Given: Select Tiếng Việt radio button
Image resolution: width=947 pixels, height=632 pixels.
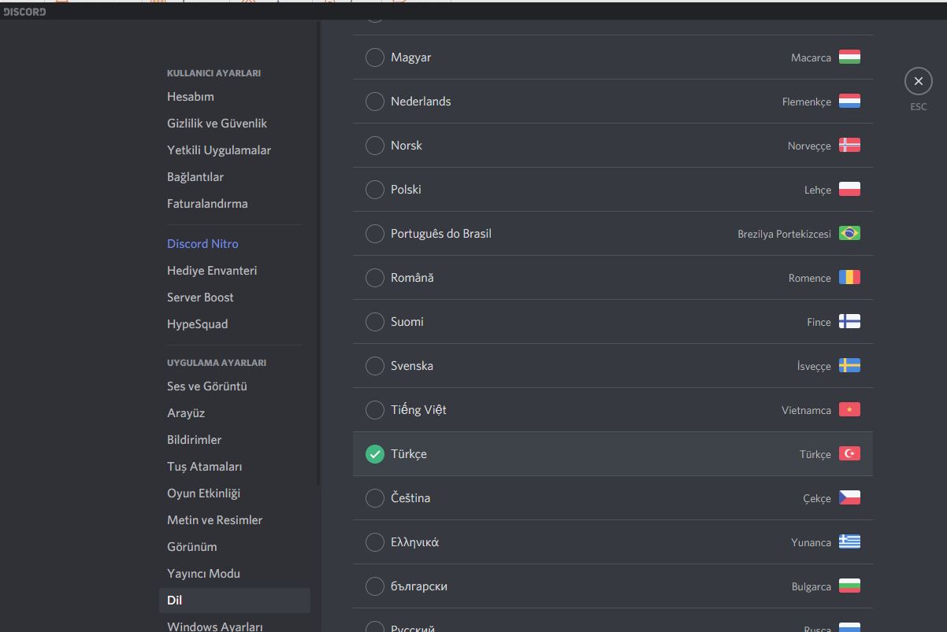Looking at the screenshot, I should (375, 410).
